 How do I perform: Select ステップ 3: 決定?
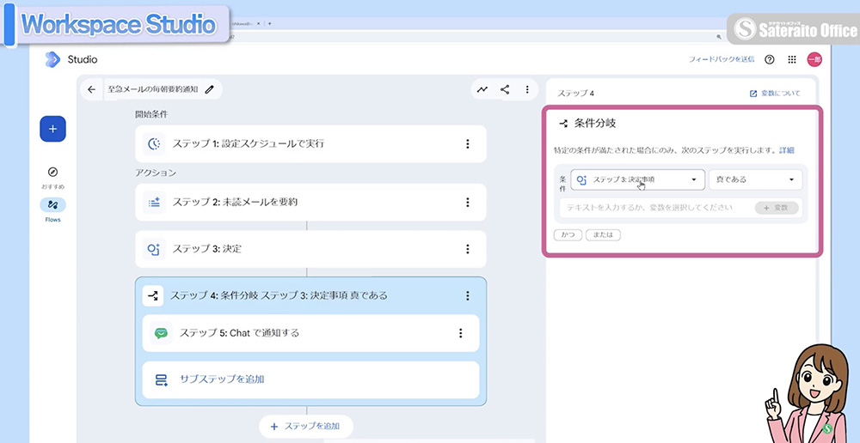[310, 249]
